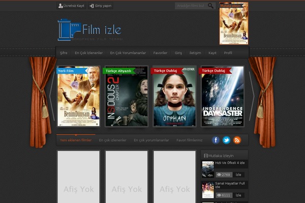Screen dimensions: 305x203
Task: Click the Film izle logo
Action: 90,30
